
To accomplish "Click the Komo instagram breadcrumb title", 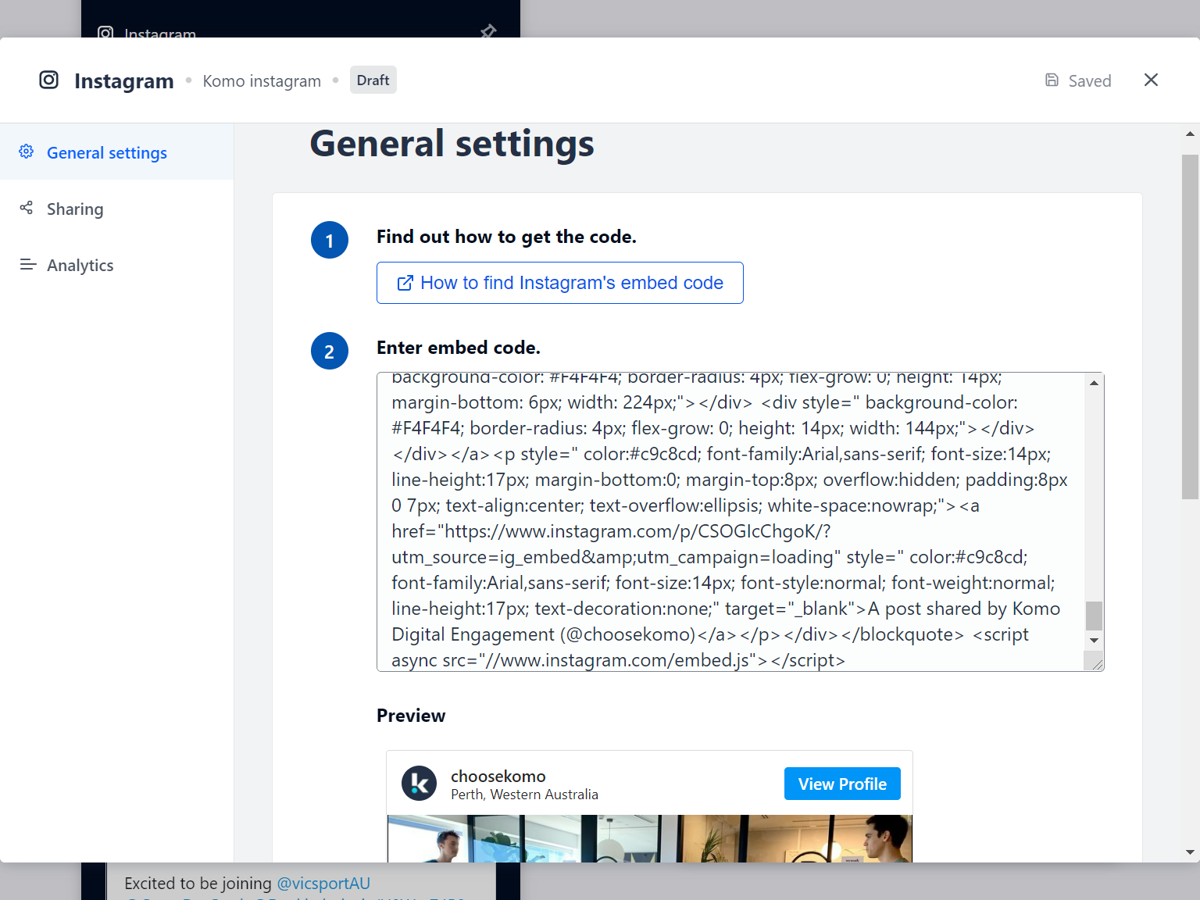I will [x=262, y=80].
